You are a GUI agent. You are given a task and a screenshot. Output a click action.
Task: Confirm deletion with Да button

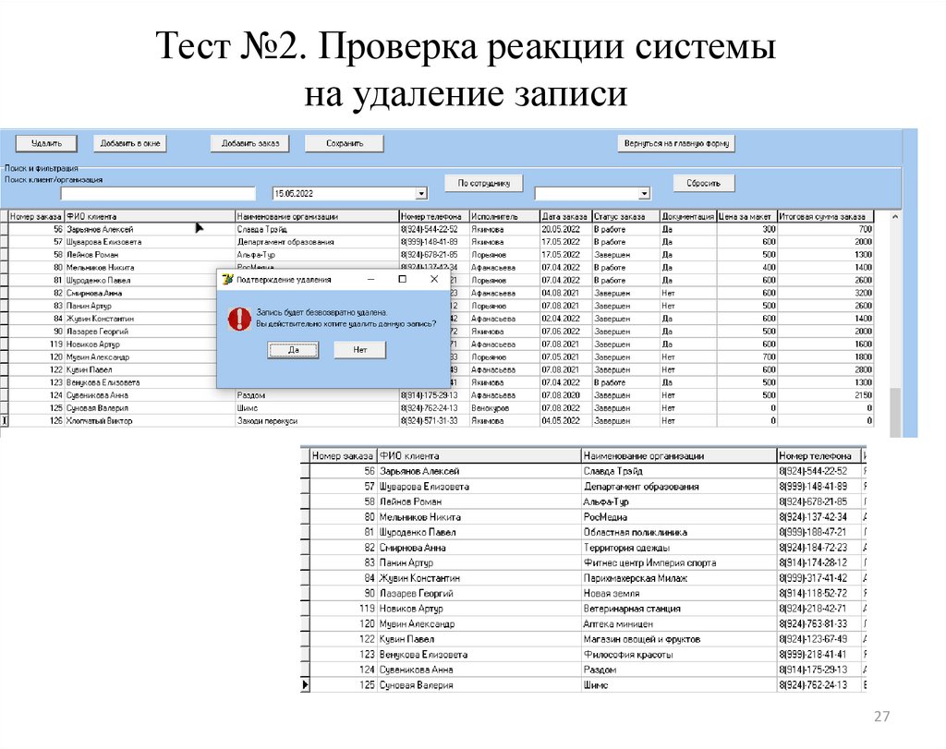point(293,350)
